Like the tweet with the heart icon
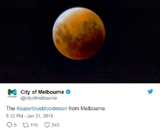 47,125
